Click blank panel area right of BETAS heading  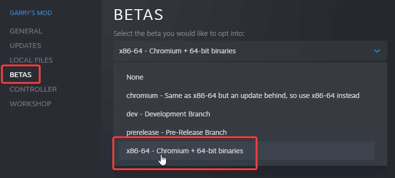pos(277,15)
